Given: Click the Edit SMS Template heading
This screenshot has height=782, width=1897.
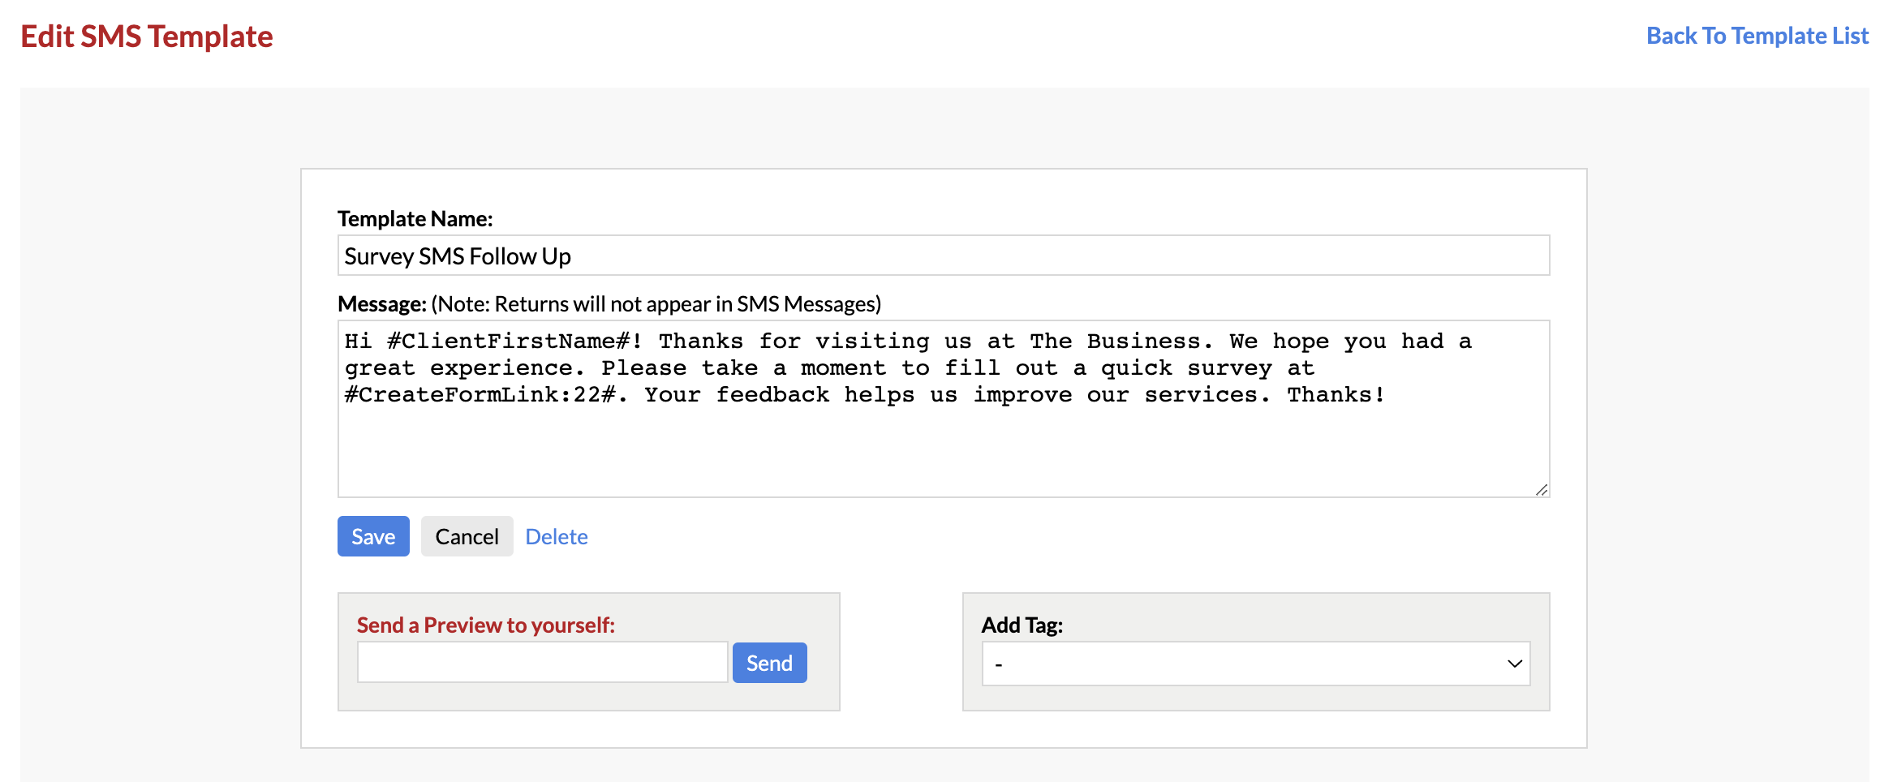Looking at the screenshot, I should (147, 37).
